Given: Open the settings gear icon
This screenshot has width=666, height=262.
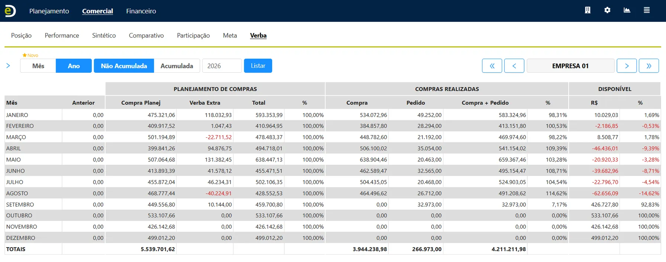Looking at the screenshot, I should [607, 10].
